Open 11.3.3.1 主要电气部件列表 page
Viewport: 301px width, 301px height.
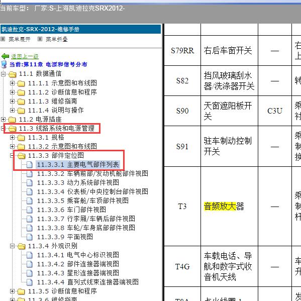pyautogui.click(x=78, y=165)
